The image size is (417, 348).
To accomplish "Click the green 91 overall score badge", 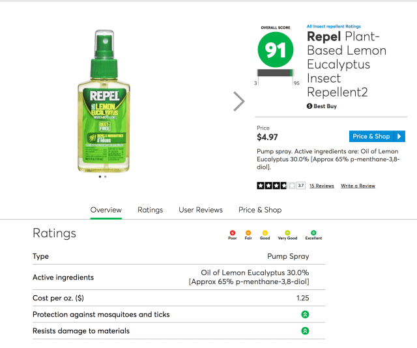I will point(274,50).
